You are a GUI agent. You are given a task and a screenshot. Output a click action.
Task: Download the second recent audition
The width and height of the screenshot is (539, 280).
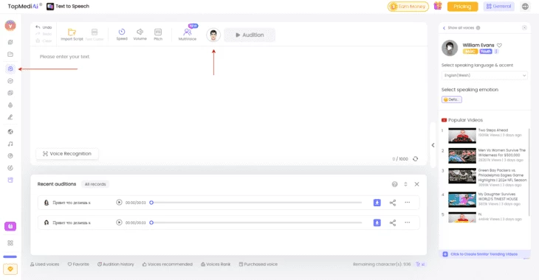377,223
